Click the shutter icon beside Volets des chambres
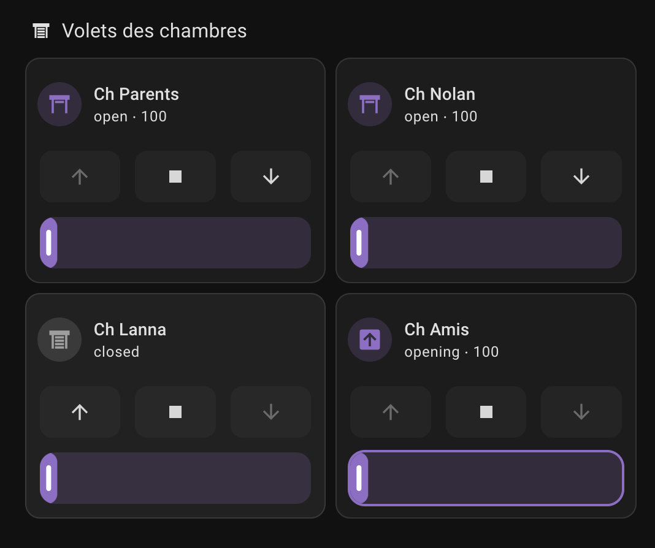 click(x=41, y=31)
